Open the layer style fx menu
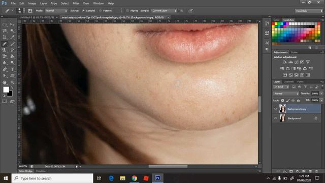The image size is (325, 183). tap(285, 171)
